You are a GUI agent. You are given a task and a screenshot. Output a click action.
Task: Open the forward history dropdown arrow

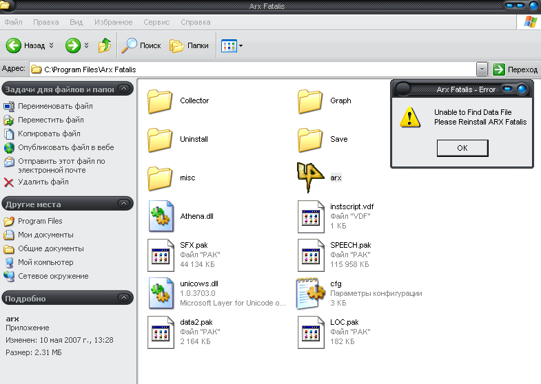(x=87, y=45)
